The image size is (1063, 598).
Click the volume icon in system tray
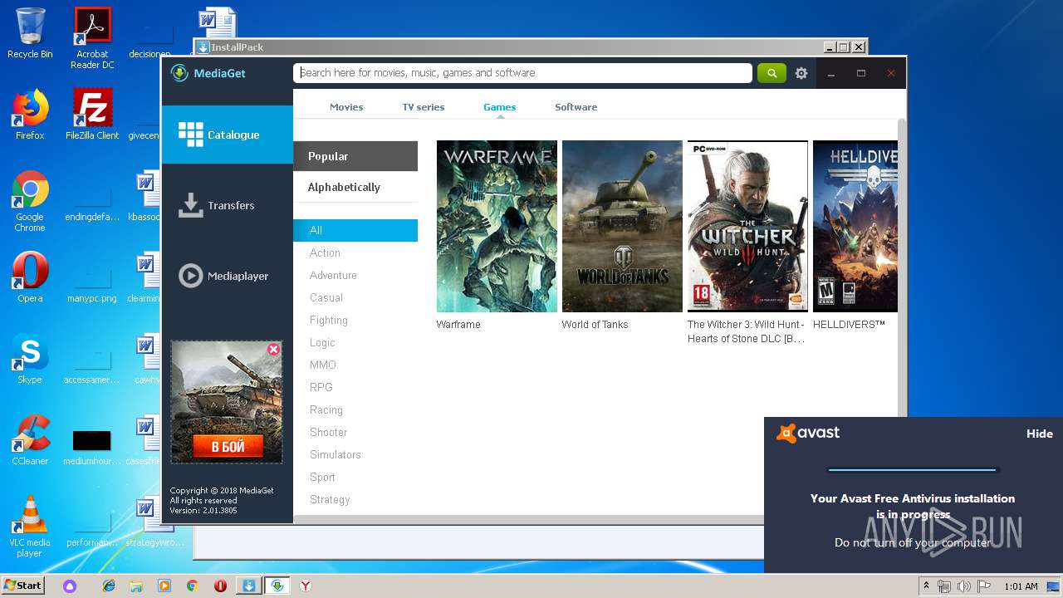tap(964, 586)
